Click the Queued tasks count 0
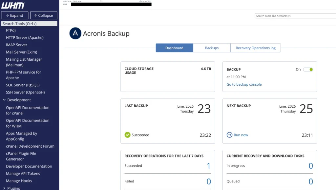The height and width of the screenshot is (190, 336). pyautogui.click(x=311, y=181)
